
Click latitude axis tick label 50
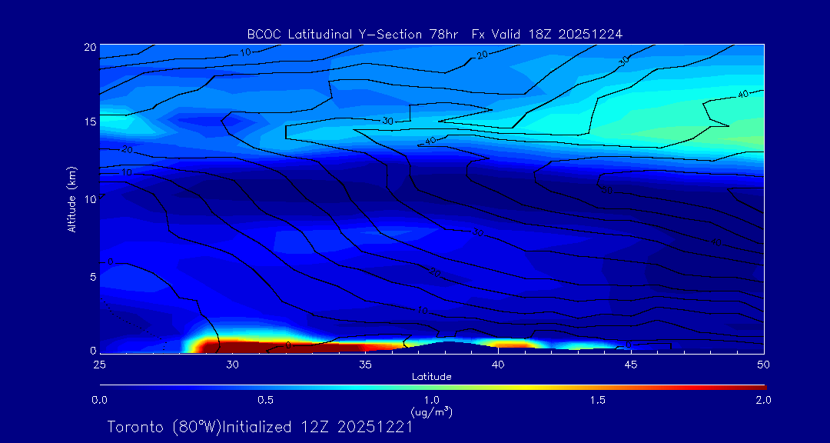click(764, 364)
